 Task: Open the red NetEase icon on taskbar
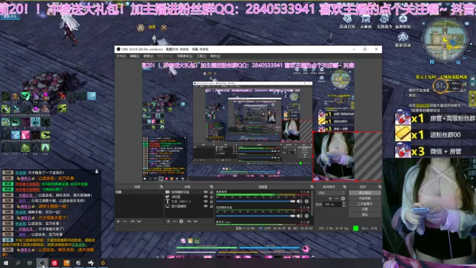click(55, 263)
